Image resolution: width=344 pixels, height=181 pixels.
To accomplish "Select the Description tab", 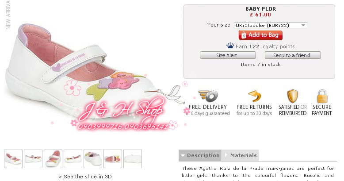I will 200,155.
